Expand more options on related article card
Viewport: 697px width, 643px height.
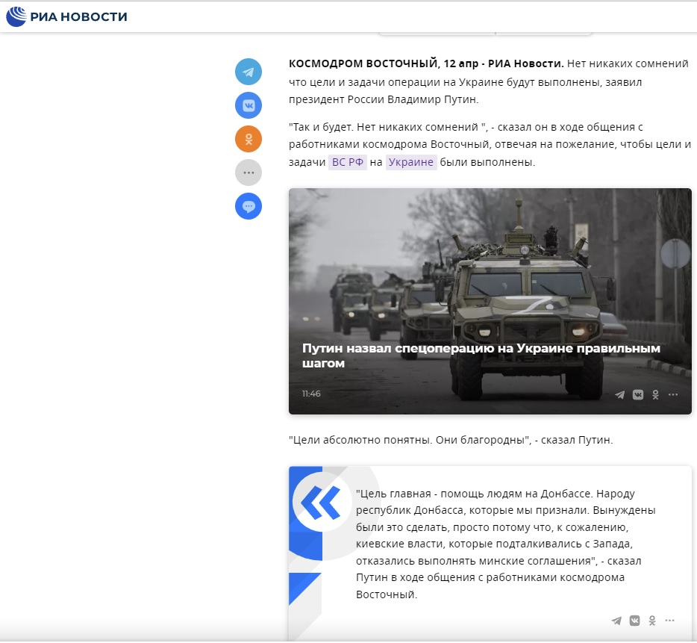(673, 394)
